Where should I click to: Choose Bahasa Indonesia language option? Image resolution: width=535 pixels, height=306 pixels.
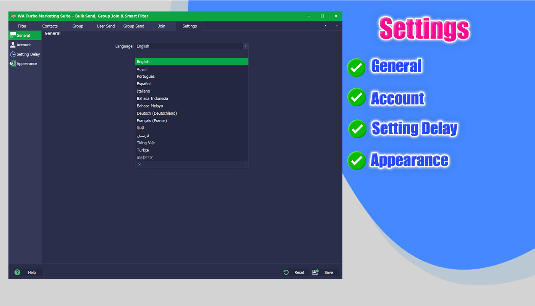coord(192,98)
